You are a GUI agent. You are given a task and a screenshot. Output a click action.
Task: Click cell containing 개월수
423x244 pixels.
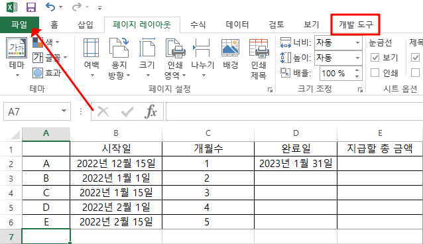[x=208, y=149]
